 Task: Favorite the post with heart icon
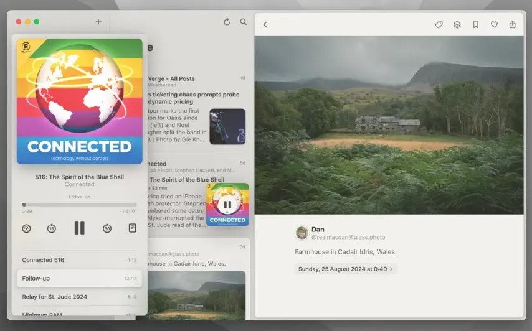[x=494, y=24]
